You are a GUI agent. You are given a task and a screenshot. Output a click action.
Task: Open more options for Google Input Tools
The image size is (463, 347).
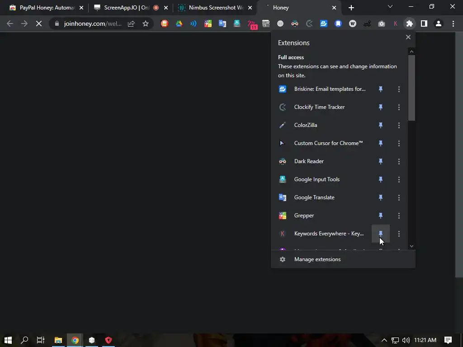click(399, 179)
